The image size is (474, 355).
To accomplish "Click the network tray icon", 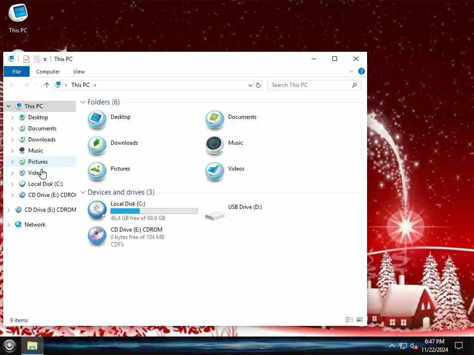I will pyautogui.click(x=403, y=346).
